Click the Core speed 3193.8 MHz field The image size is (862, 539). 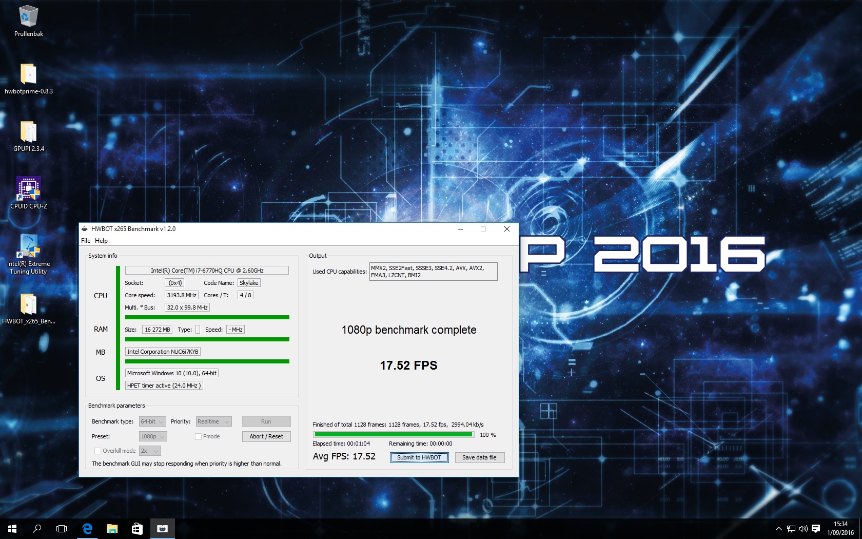181,295
